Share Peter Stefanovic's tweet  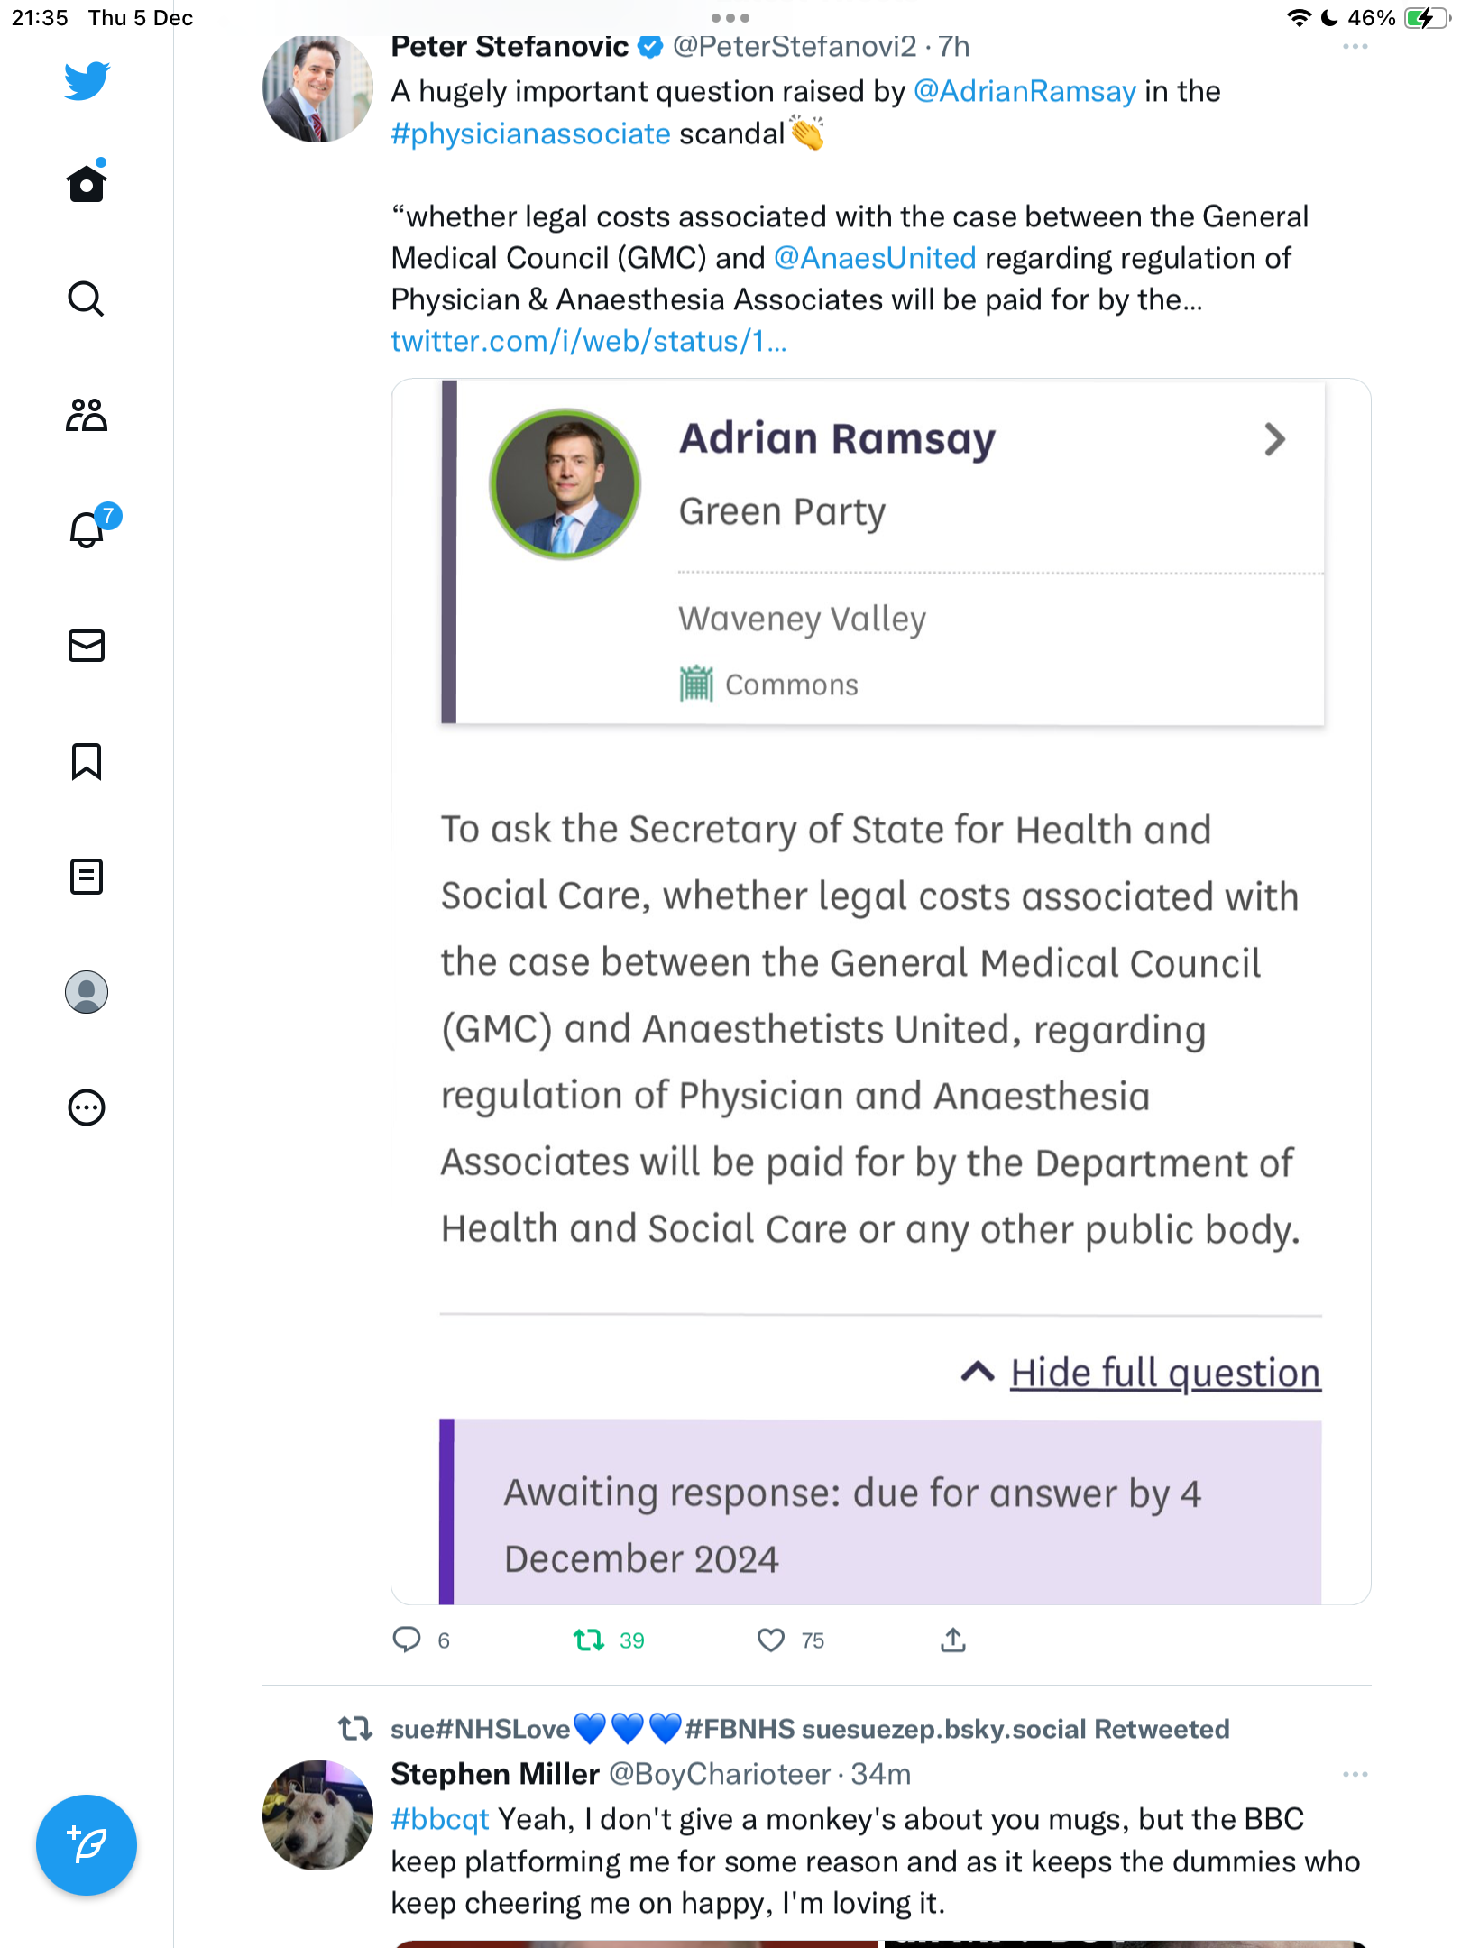point(953,1640)
